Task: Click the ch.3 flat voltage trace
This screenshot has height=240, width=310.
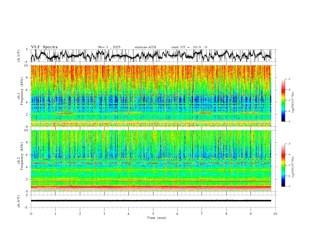Action: [x=151, y=201]
